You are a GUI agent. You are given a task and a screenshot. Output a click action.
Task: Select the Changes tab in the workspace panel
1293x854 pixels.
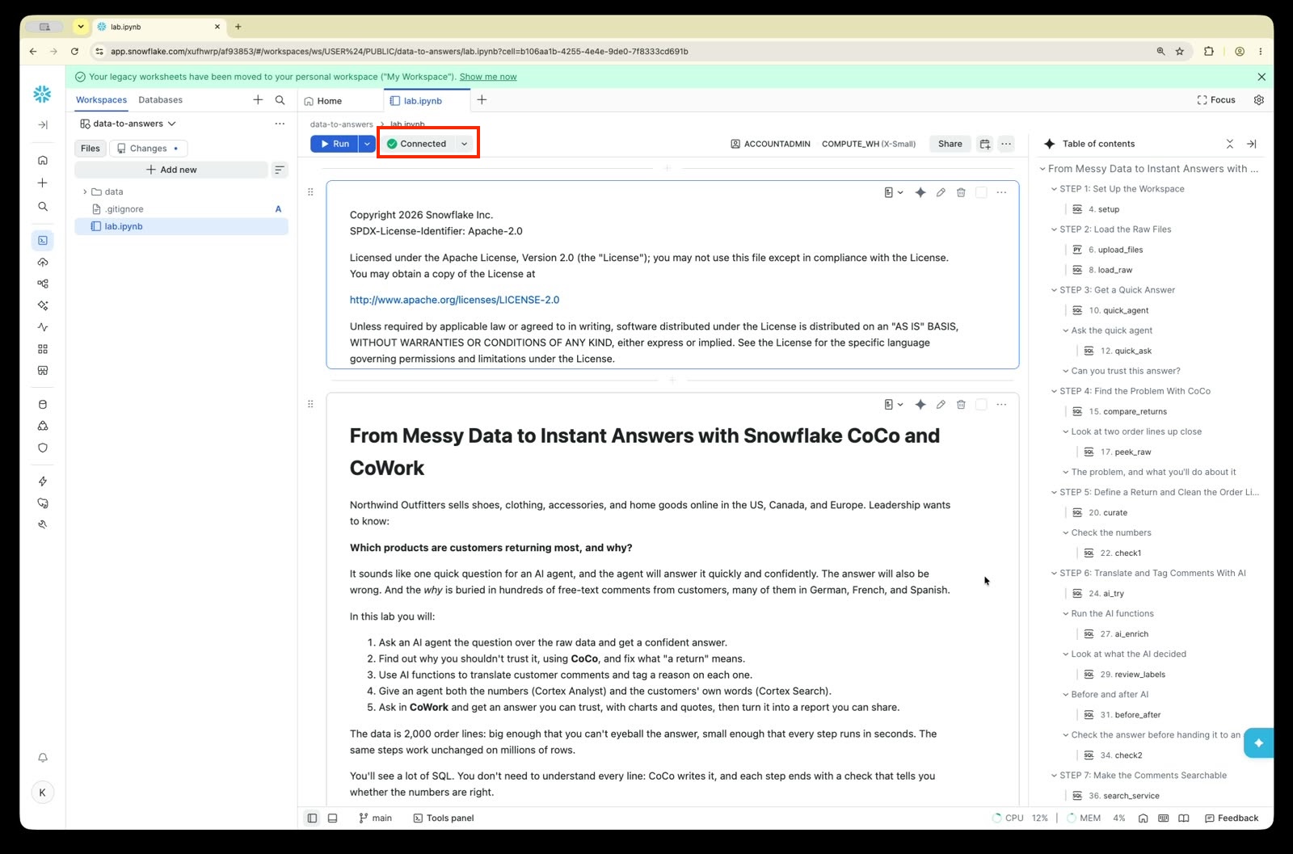coord(149,149)
